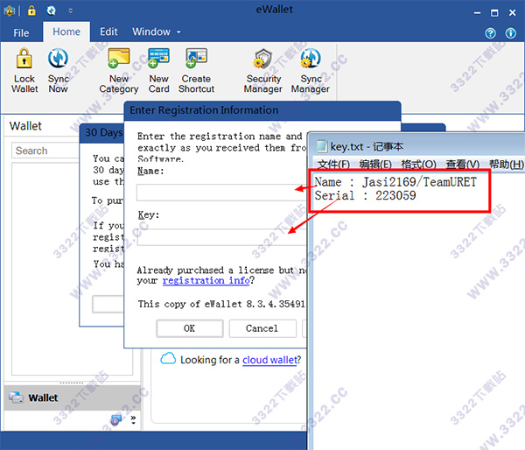This screenshot has height=450, width=525.
Task: Click the small icon at navigation pane bottom
Action: 115,419
